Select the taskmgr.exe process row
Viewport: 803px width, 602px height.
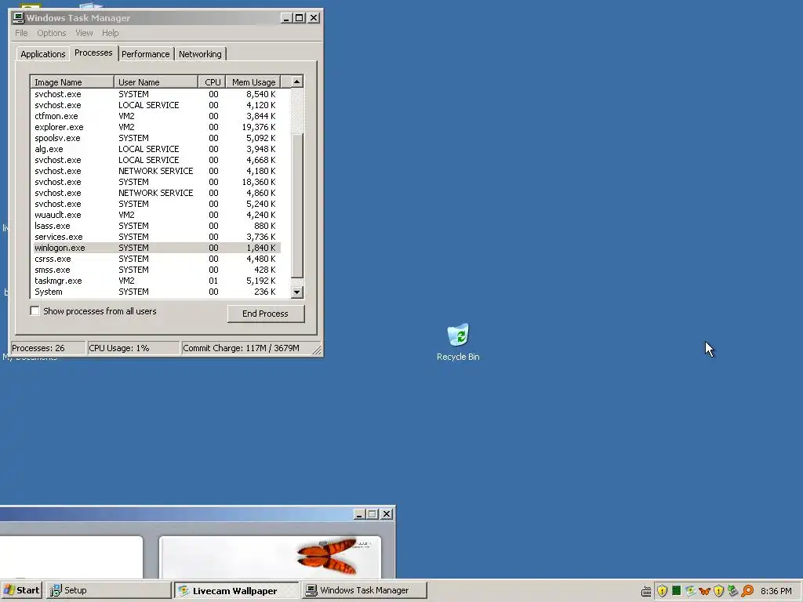[x=155, y=281]
